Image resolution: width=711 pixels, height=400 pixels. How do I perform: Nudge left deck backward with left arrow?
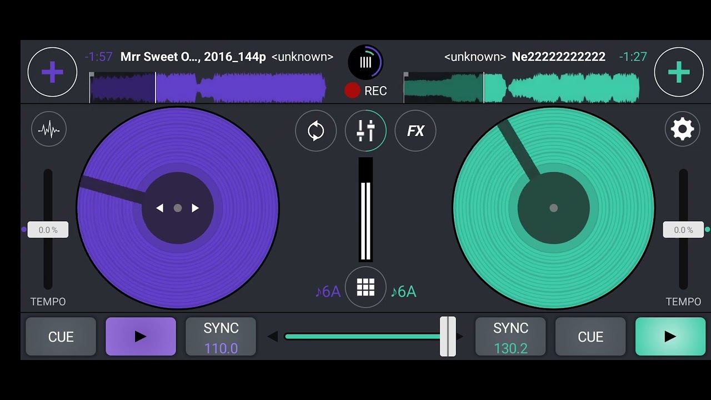160,208
